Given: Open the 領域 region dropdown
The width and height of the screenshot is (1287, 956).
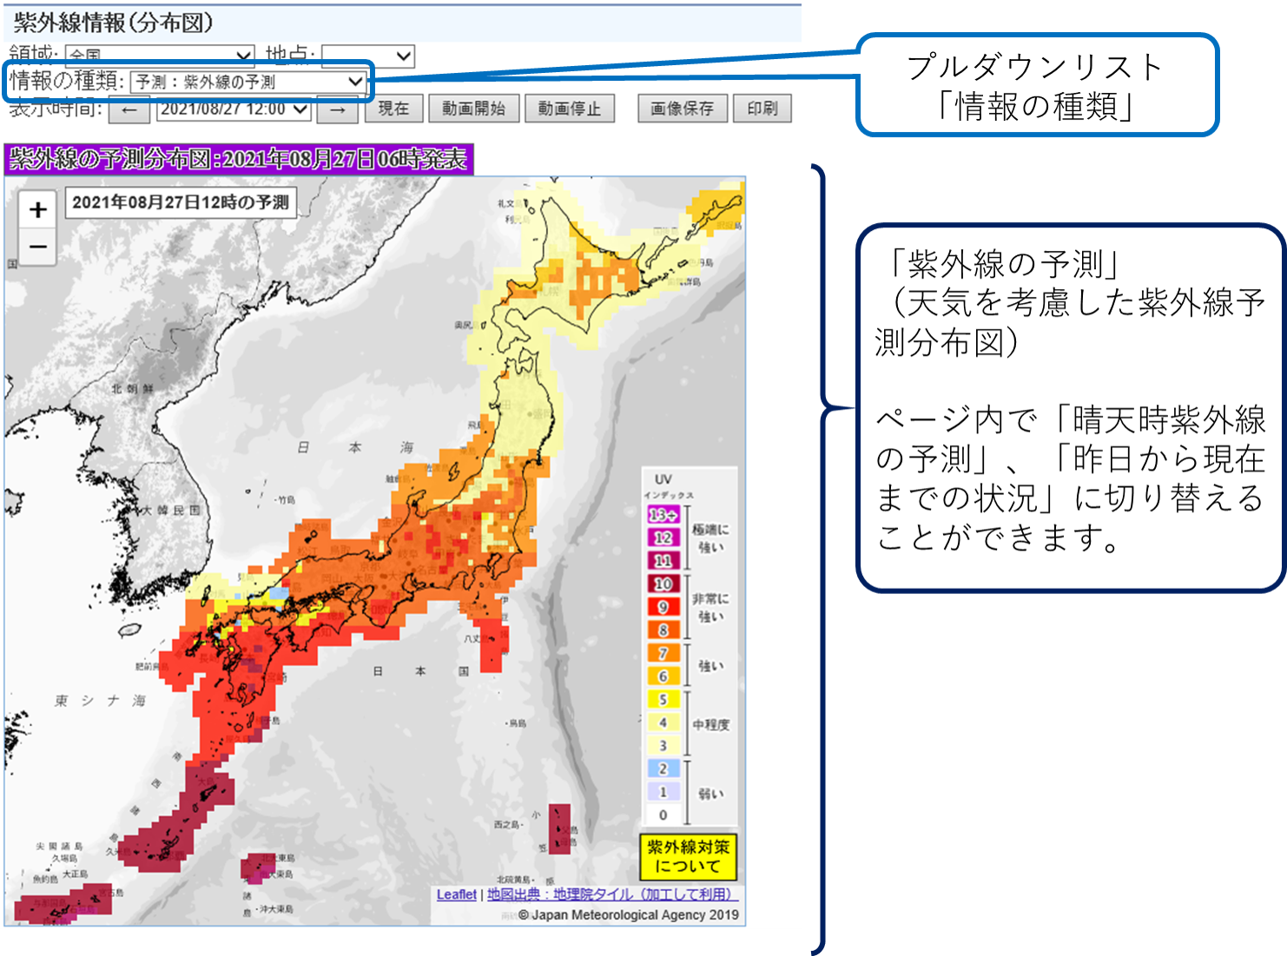Looking at the screenshot, I should pos(160,56).
